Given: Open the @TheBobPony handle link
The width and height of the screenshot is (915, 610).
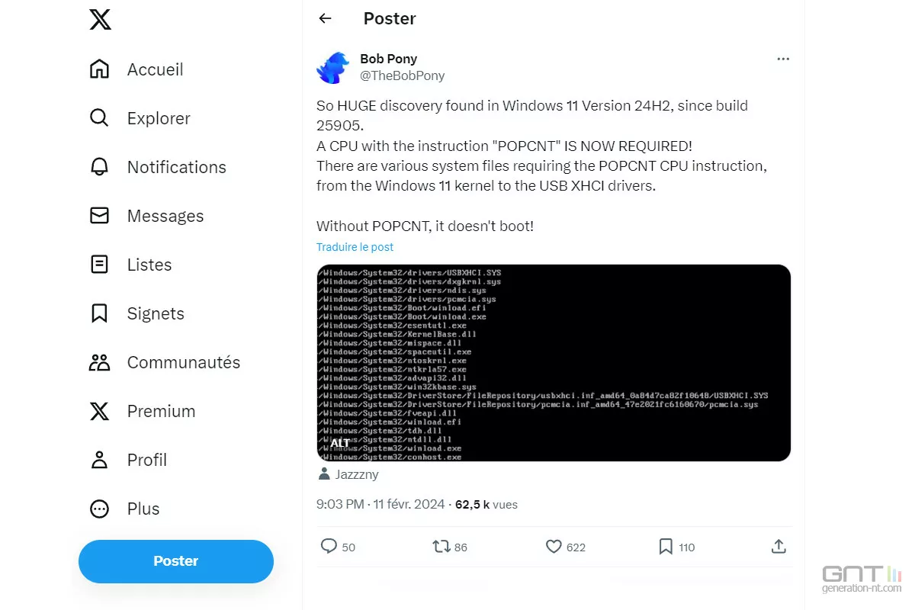Looking at the screenshot, I should 403,75.
